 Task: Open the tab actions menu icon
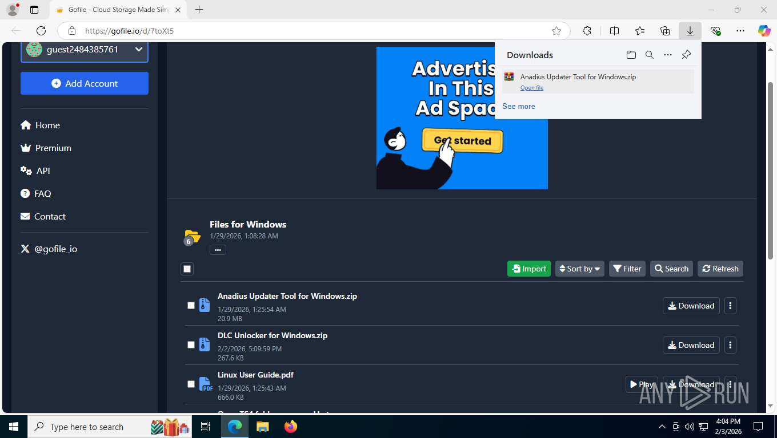tap(34, 10)
